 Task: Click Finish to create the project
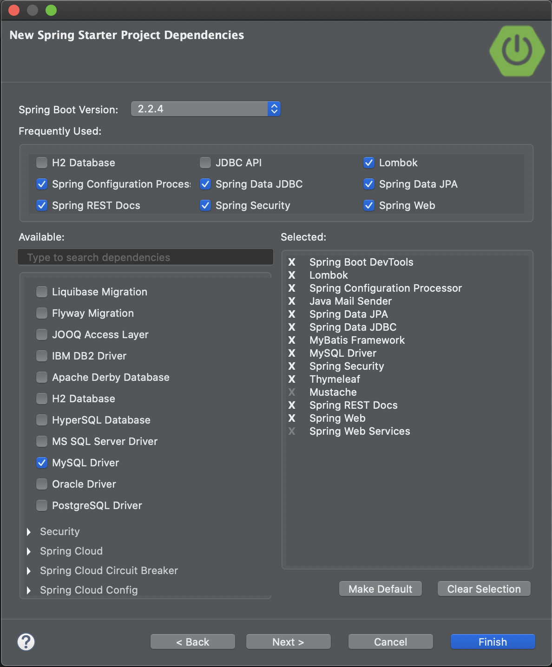(x=493, y=642)
